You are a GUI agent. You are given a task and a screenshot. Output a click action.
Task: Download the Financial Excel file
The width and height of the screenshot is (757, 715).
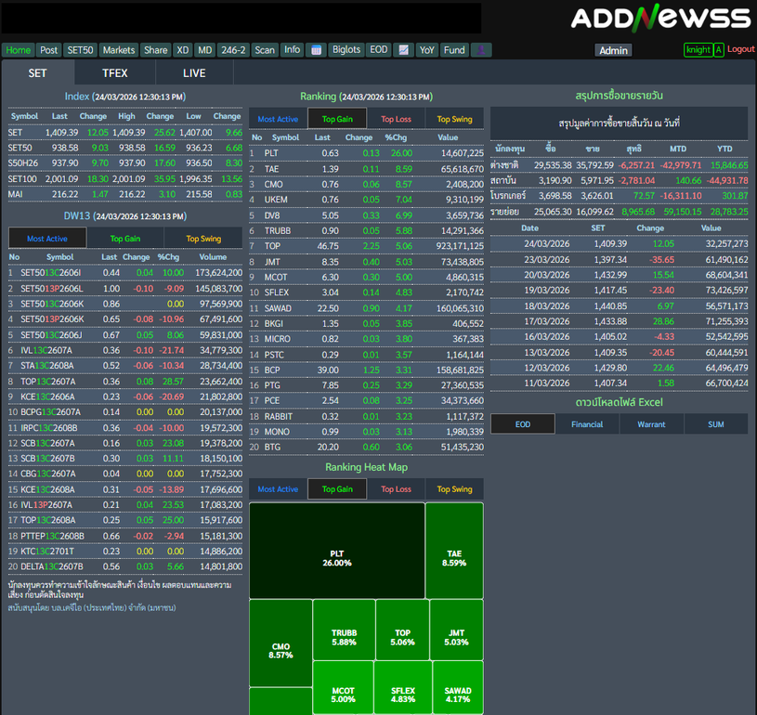587,424
